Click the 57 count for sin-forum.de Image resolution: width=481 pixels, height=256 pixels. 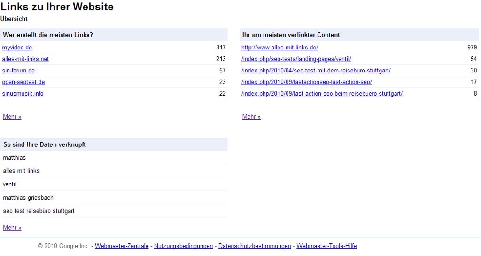(x=223, y=71)
